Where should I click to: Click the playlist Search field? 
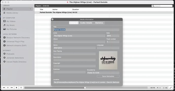[x=162, y=6]
